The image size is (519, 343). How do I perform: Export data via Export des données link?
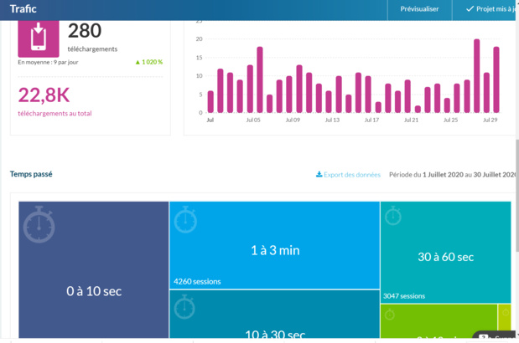(351, 175)
